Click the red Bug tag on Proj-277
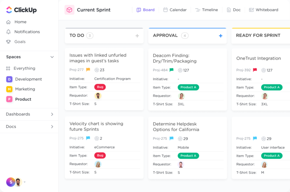Image resolution: width=290 pixels, height=192 pixels. 100,87
